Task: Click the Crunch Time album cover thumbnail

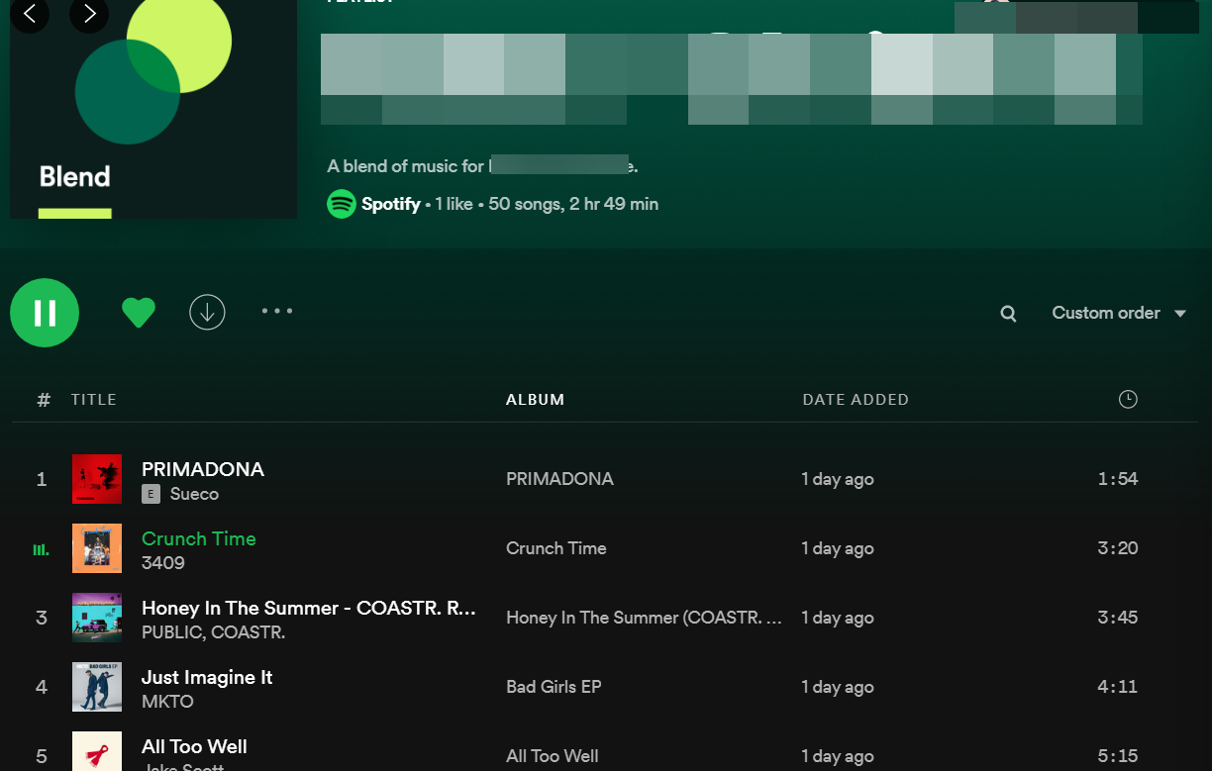Action: pyautogui.click(x=97, y=548)
